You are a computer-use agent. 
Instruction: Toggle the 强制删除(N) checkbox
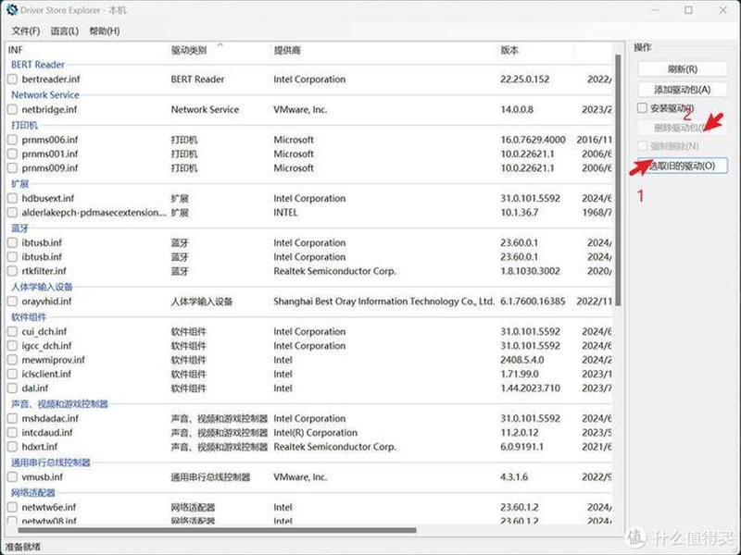click(642, 146)
